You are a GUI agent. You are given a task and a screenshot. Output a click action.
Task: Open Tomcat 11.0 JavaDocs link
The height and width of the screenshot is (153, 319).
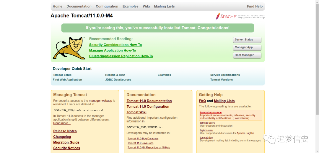click(140, 143)
